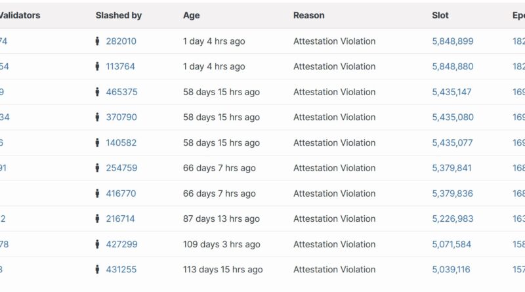Click the Slot column header
This screenshot has height=292, width=525.
click(x=440, y=15)
